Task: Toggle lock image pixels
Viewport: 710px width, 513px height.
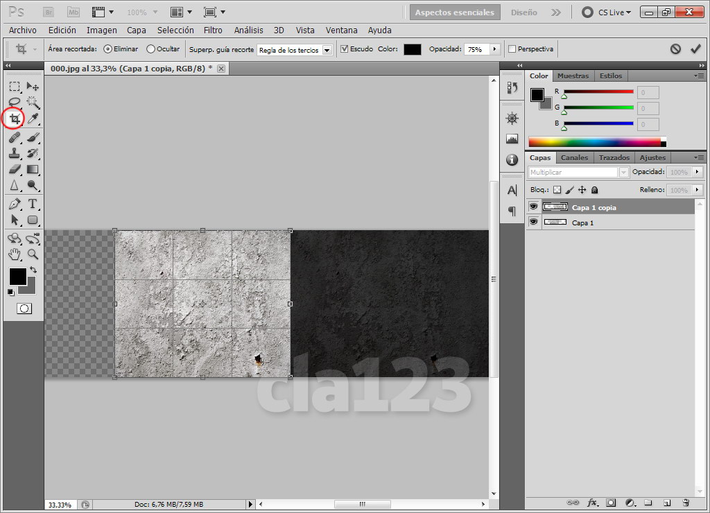Action: point(570,190)
